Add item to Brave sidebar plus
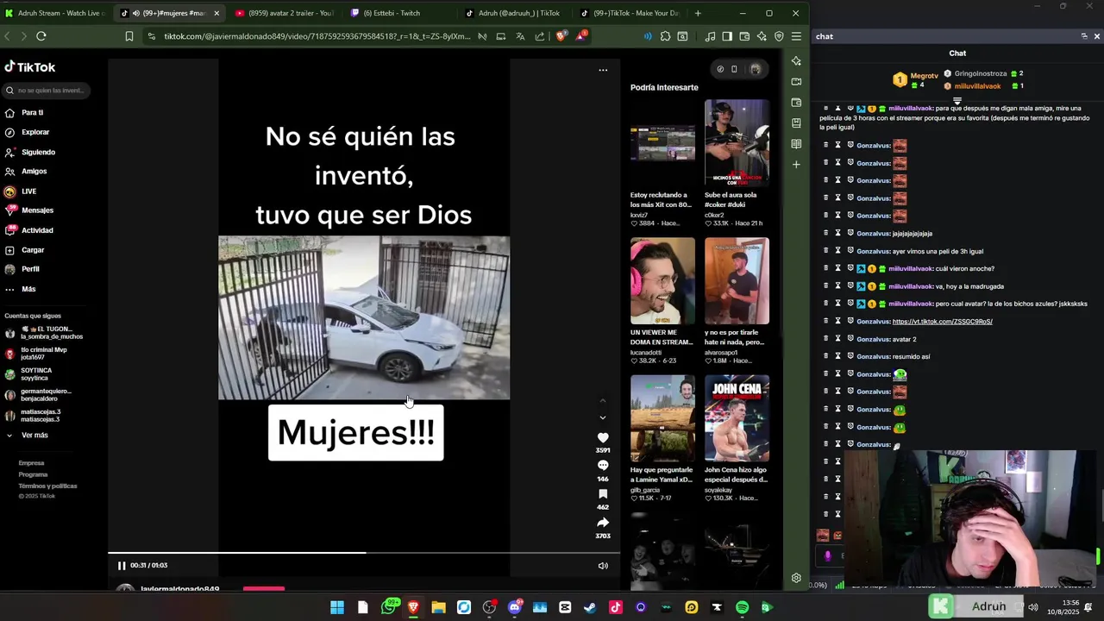This screenshot has height=621, width=1104. tap(796, 165)
